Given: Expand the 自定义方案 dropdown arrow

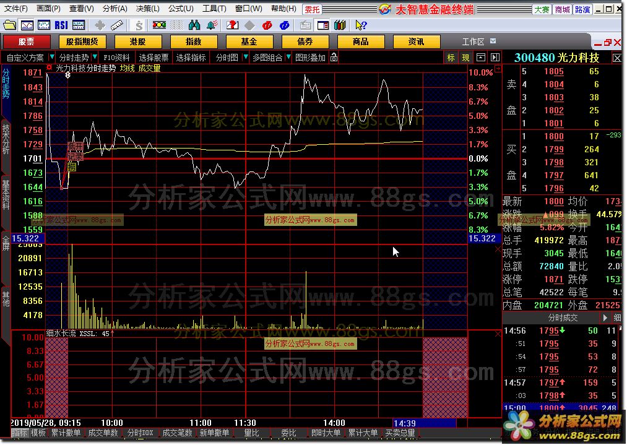Looking at the screenshot, I should [52, 57].
